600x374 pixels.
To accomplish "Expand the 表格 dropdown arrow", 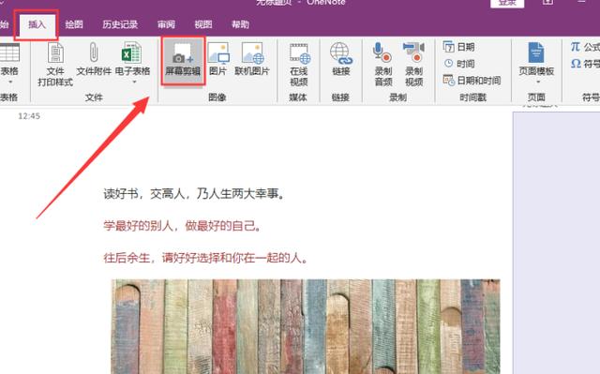I will pos(10,82).
